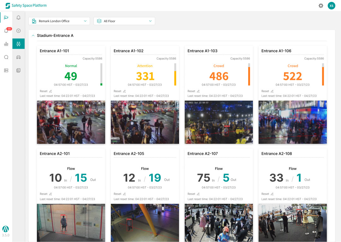Select the alert bell tab in sub-sidebar
The height and width of the screenshot is (242, 341).
tap(18, 18)
